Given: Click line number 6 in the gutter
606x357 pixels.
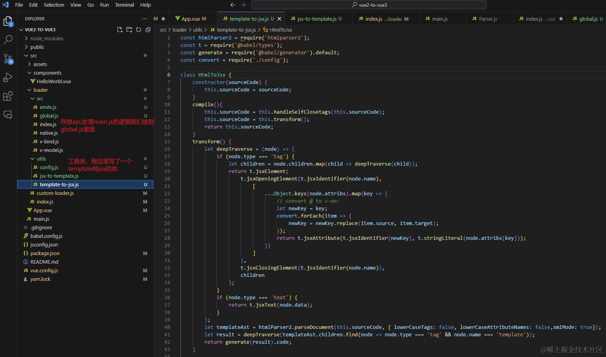Looking at the screenshot, I should point(169,75).
